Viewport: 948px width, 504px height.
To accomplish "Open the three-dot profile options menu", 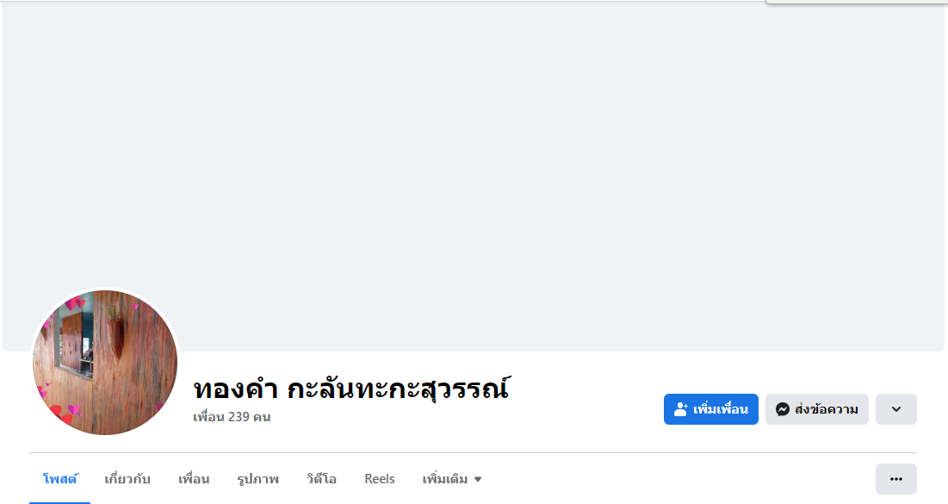I will 895,479.
